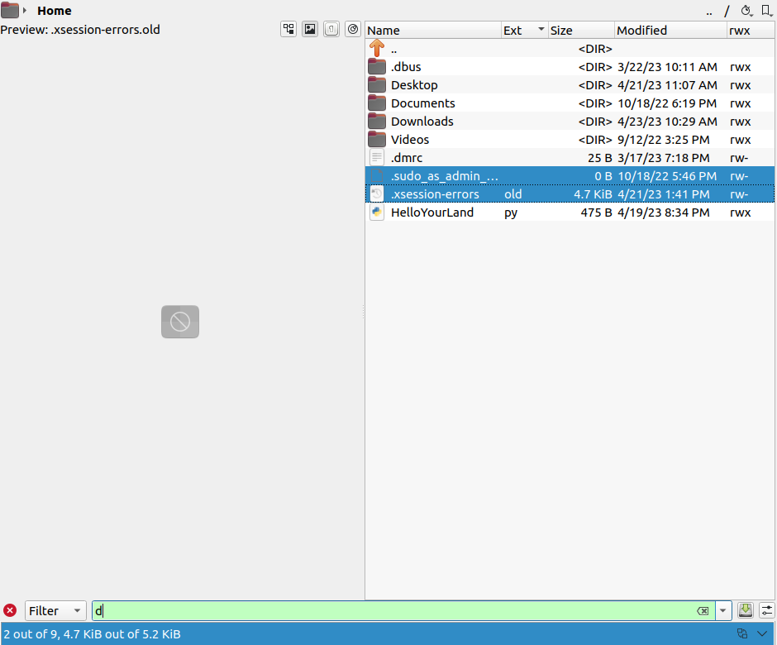Screen dimensions: 777x645
Task: Close the filter bar with red X
Action: 10,610
